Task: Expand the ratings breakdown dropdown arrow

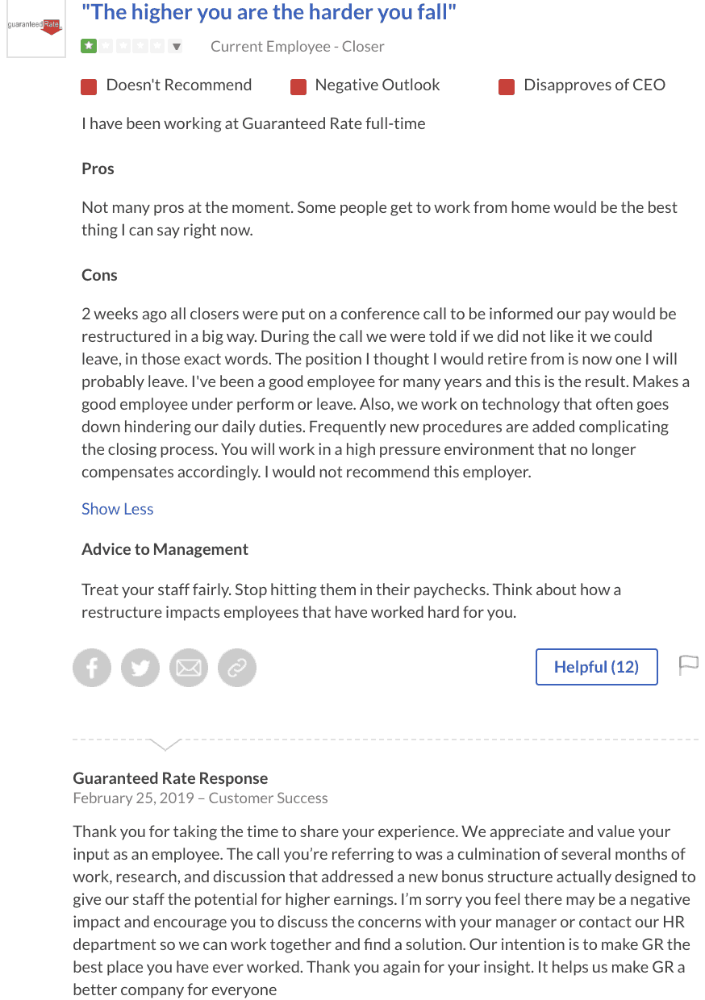Action: coord(176,46)
